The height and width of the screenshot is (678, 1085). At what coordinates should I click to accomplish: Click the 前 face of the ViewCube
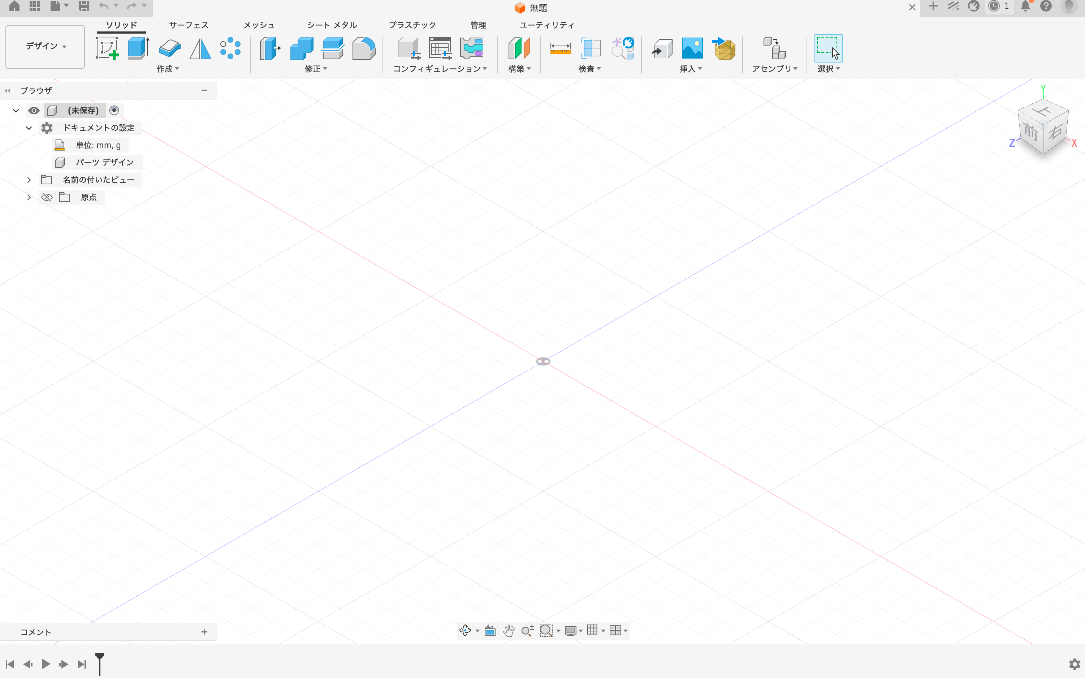click(1030, 132)
